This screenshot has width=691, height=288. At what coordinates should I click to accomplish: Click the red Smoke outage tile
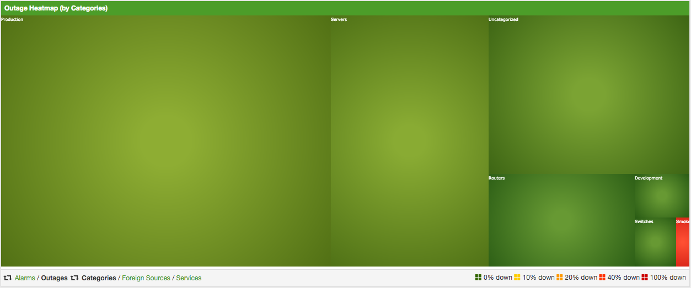(x=683, y=242)
